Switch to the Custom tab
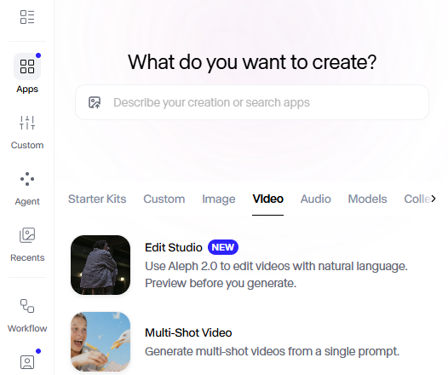This screenshot has width=448, height=375. click(164, 199)
